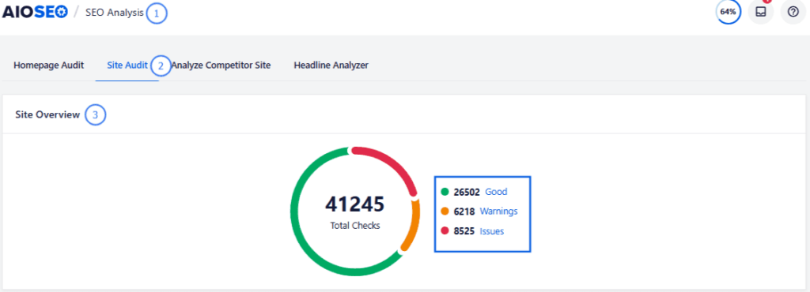Open the 64% SEO score indicator

click(x=728, y=12)
